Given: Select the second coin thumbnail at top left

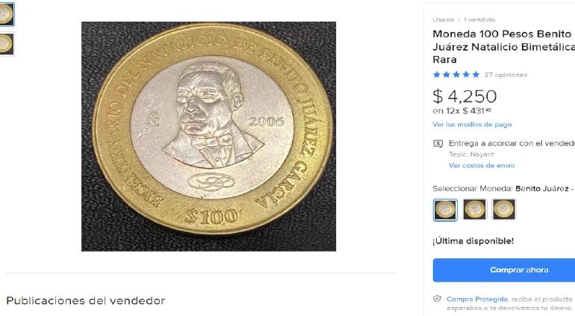Looking at the screenshot, I should point(6,43).
